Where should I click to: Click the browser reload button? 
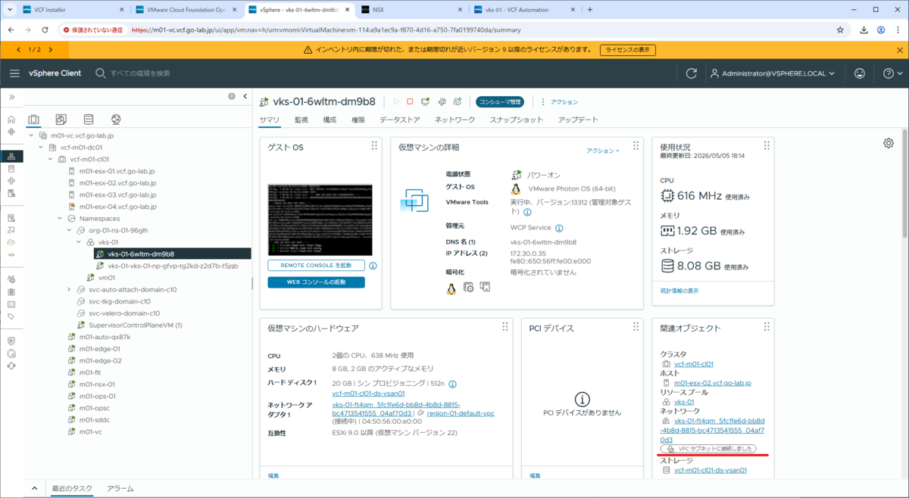pos(47,30)
